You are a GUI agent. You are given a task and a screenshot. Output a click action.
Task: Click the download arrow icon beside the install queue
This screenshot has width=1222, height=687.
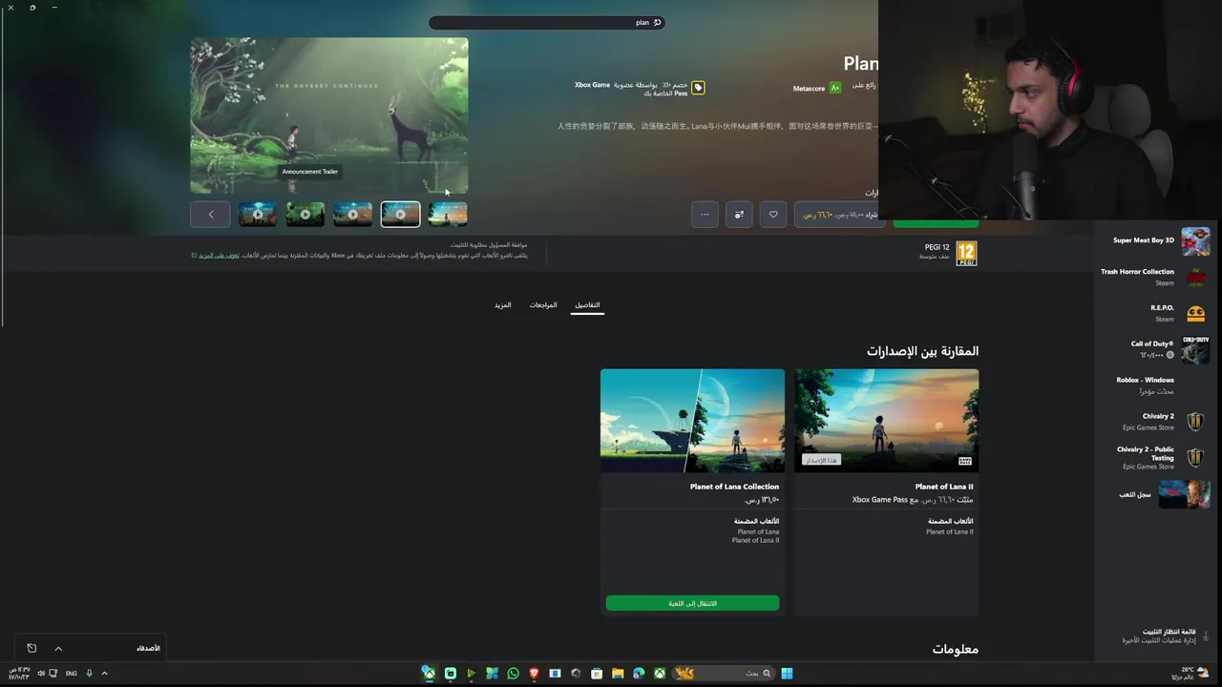(1205, 635)
